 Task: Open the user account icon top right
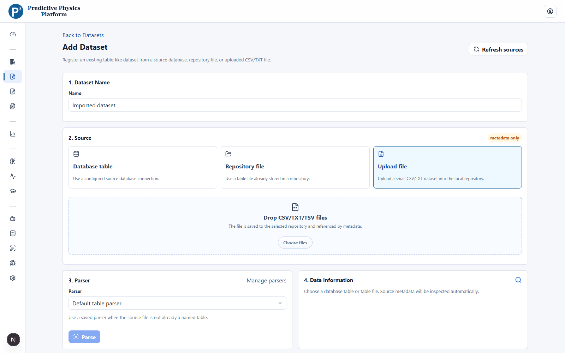(550, 11)
